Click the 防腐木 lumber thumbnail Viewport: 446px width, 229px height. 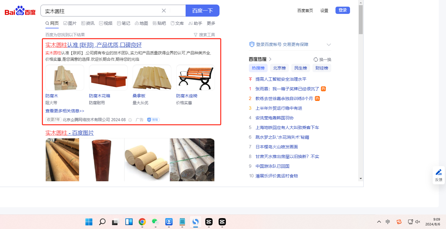pyautogui.click(x=65, y=78)
